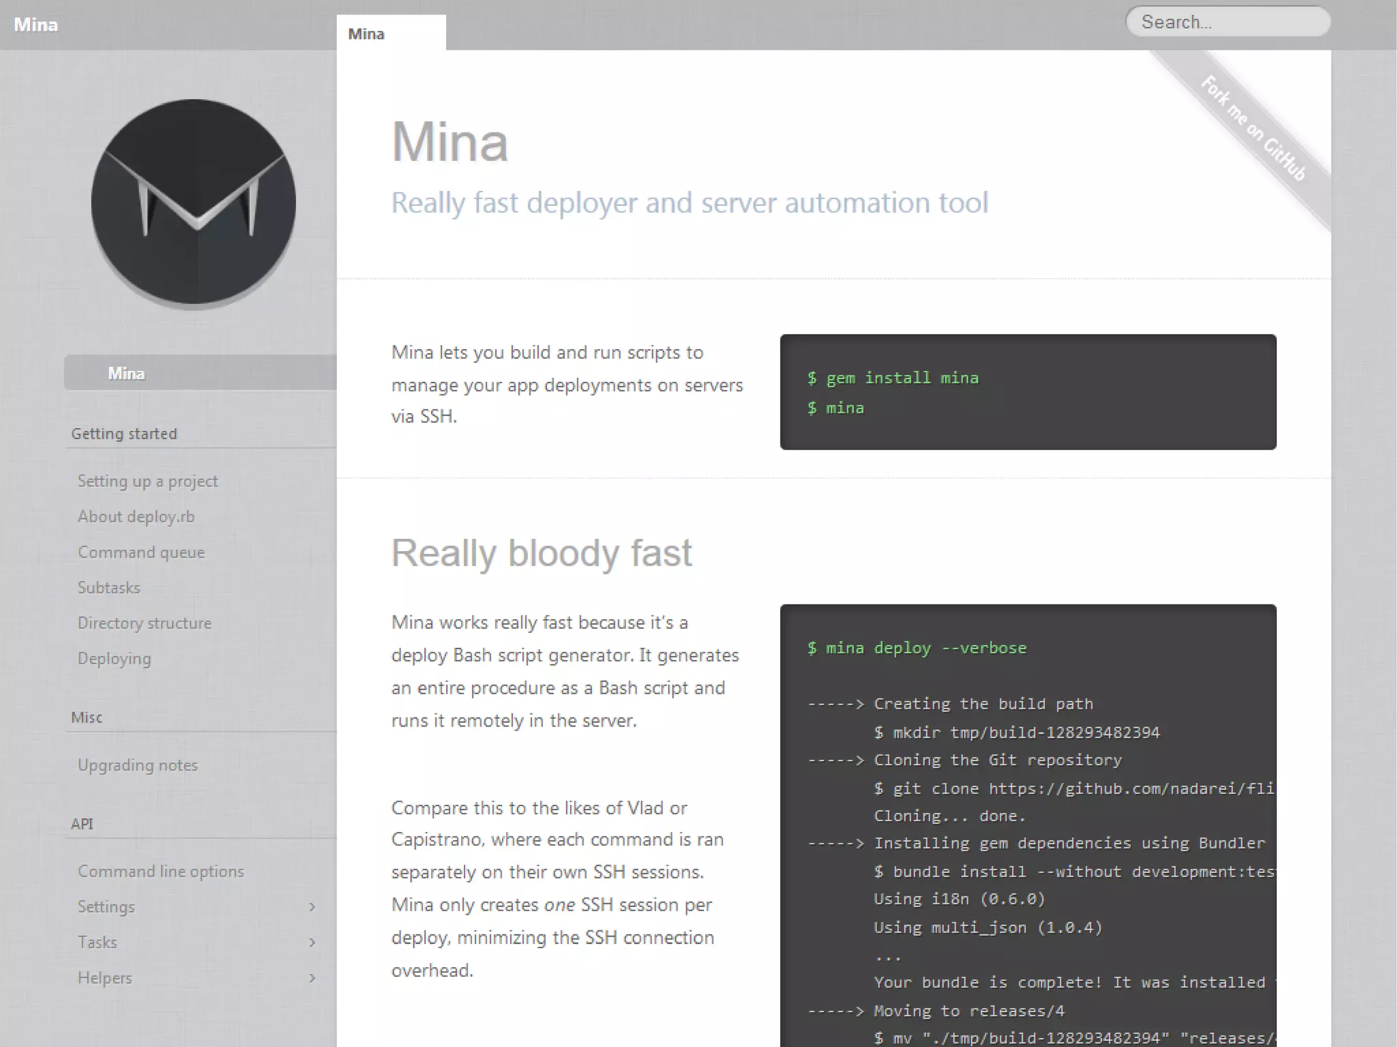
Task: Click the gem install mina code block
Action: point(1027,392)
